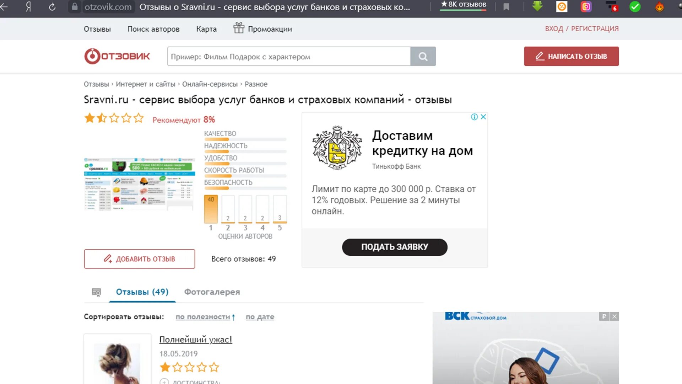Open the Yandex home 'Я' icon
682x384 pixels.
[28, 7]
